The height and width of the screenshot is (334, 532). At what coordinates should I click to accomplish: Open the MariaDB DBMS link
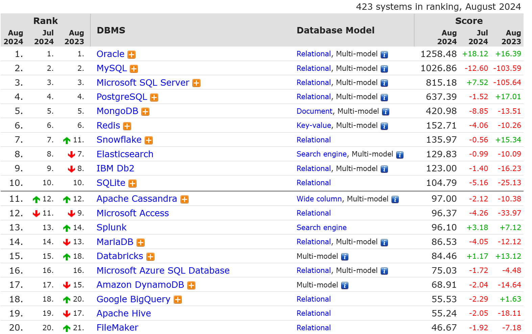pos(115,242)
